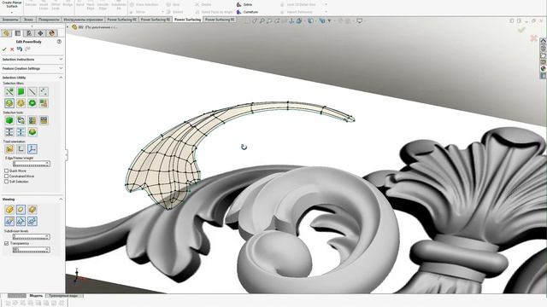Image resolution: width=547 pixels, height=307 pixels.
Task: Choose the highlighted axes triad orientation icon
Action: [32, 149]
